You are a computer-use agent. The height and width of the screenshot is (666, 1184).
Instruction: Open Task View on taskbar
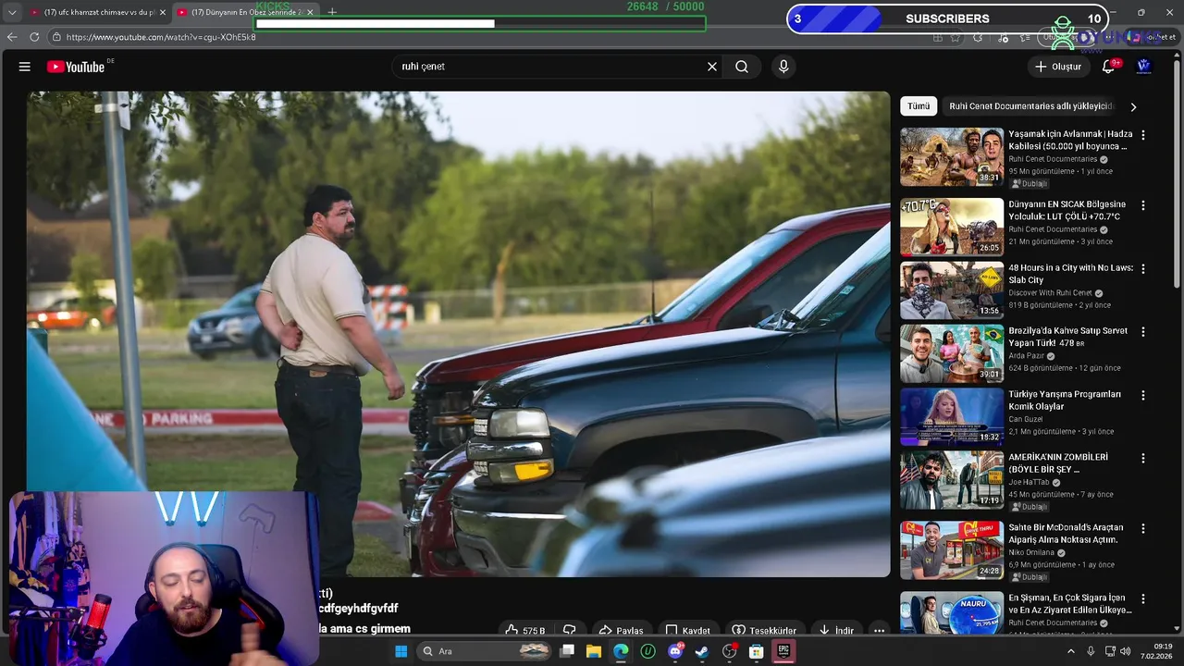pyautogui.click(x=567, y=651)
